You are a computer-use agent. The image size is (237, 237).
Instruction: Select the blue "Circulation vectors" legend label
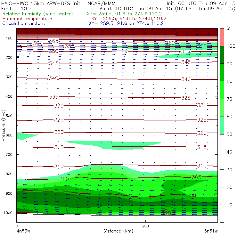[23, 23]
